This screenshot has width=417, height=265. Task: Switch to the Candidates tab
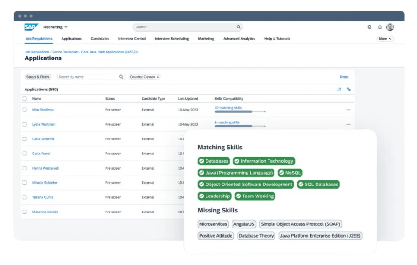pos(100,39)
